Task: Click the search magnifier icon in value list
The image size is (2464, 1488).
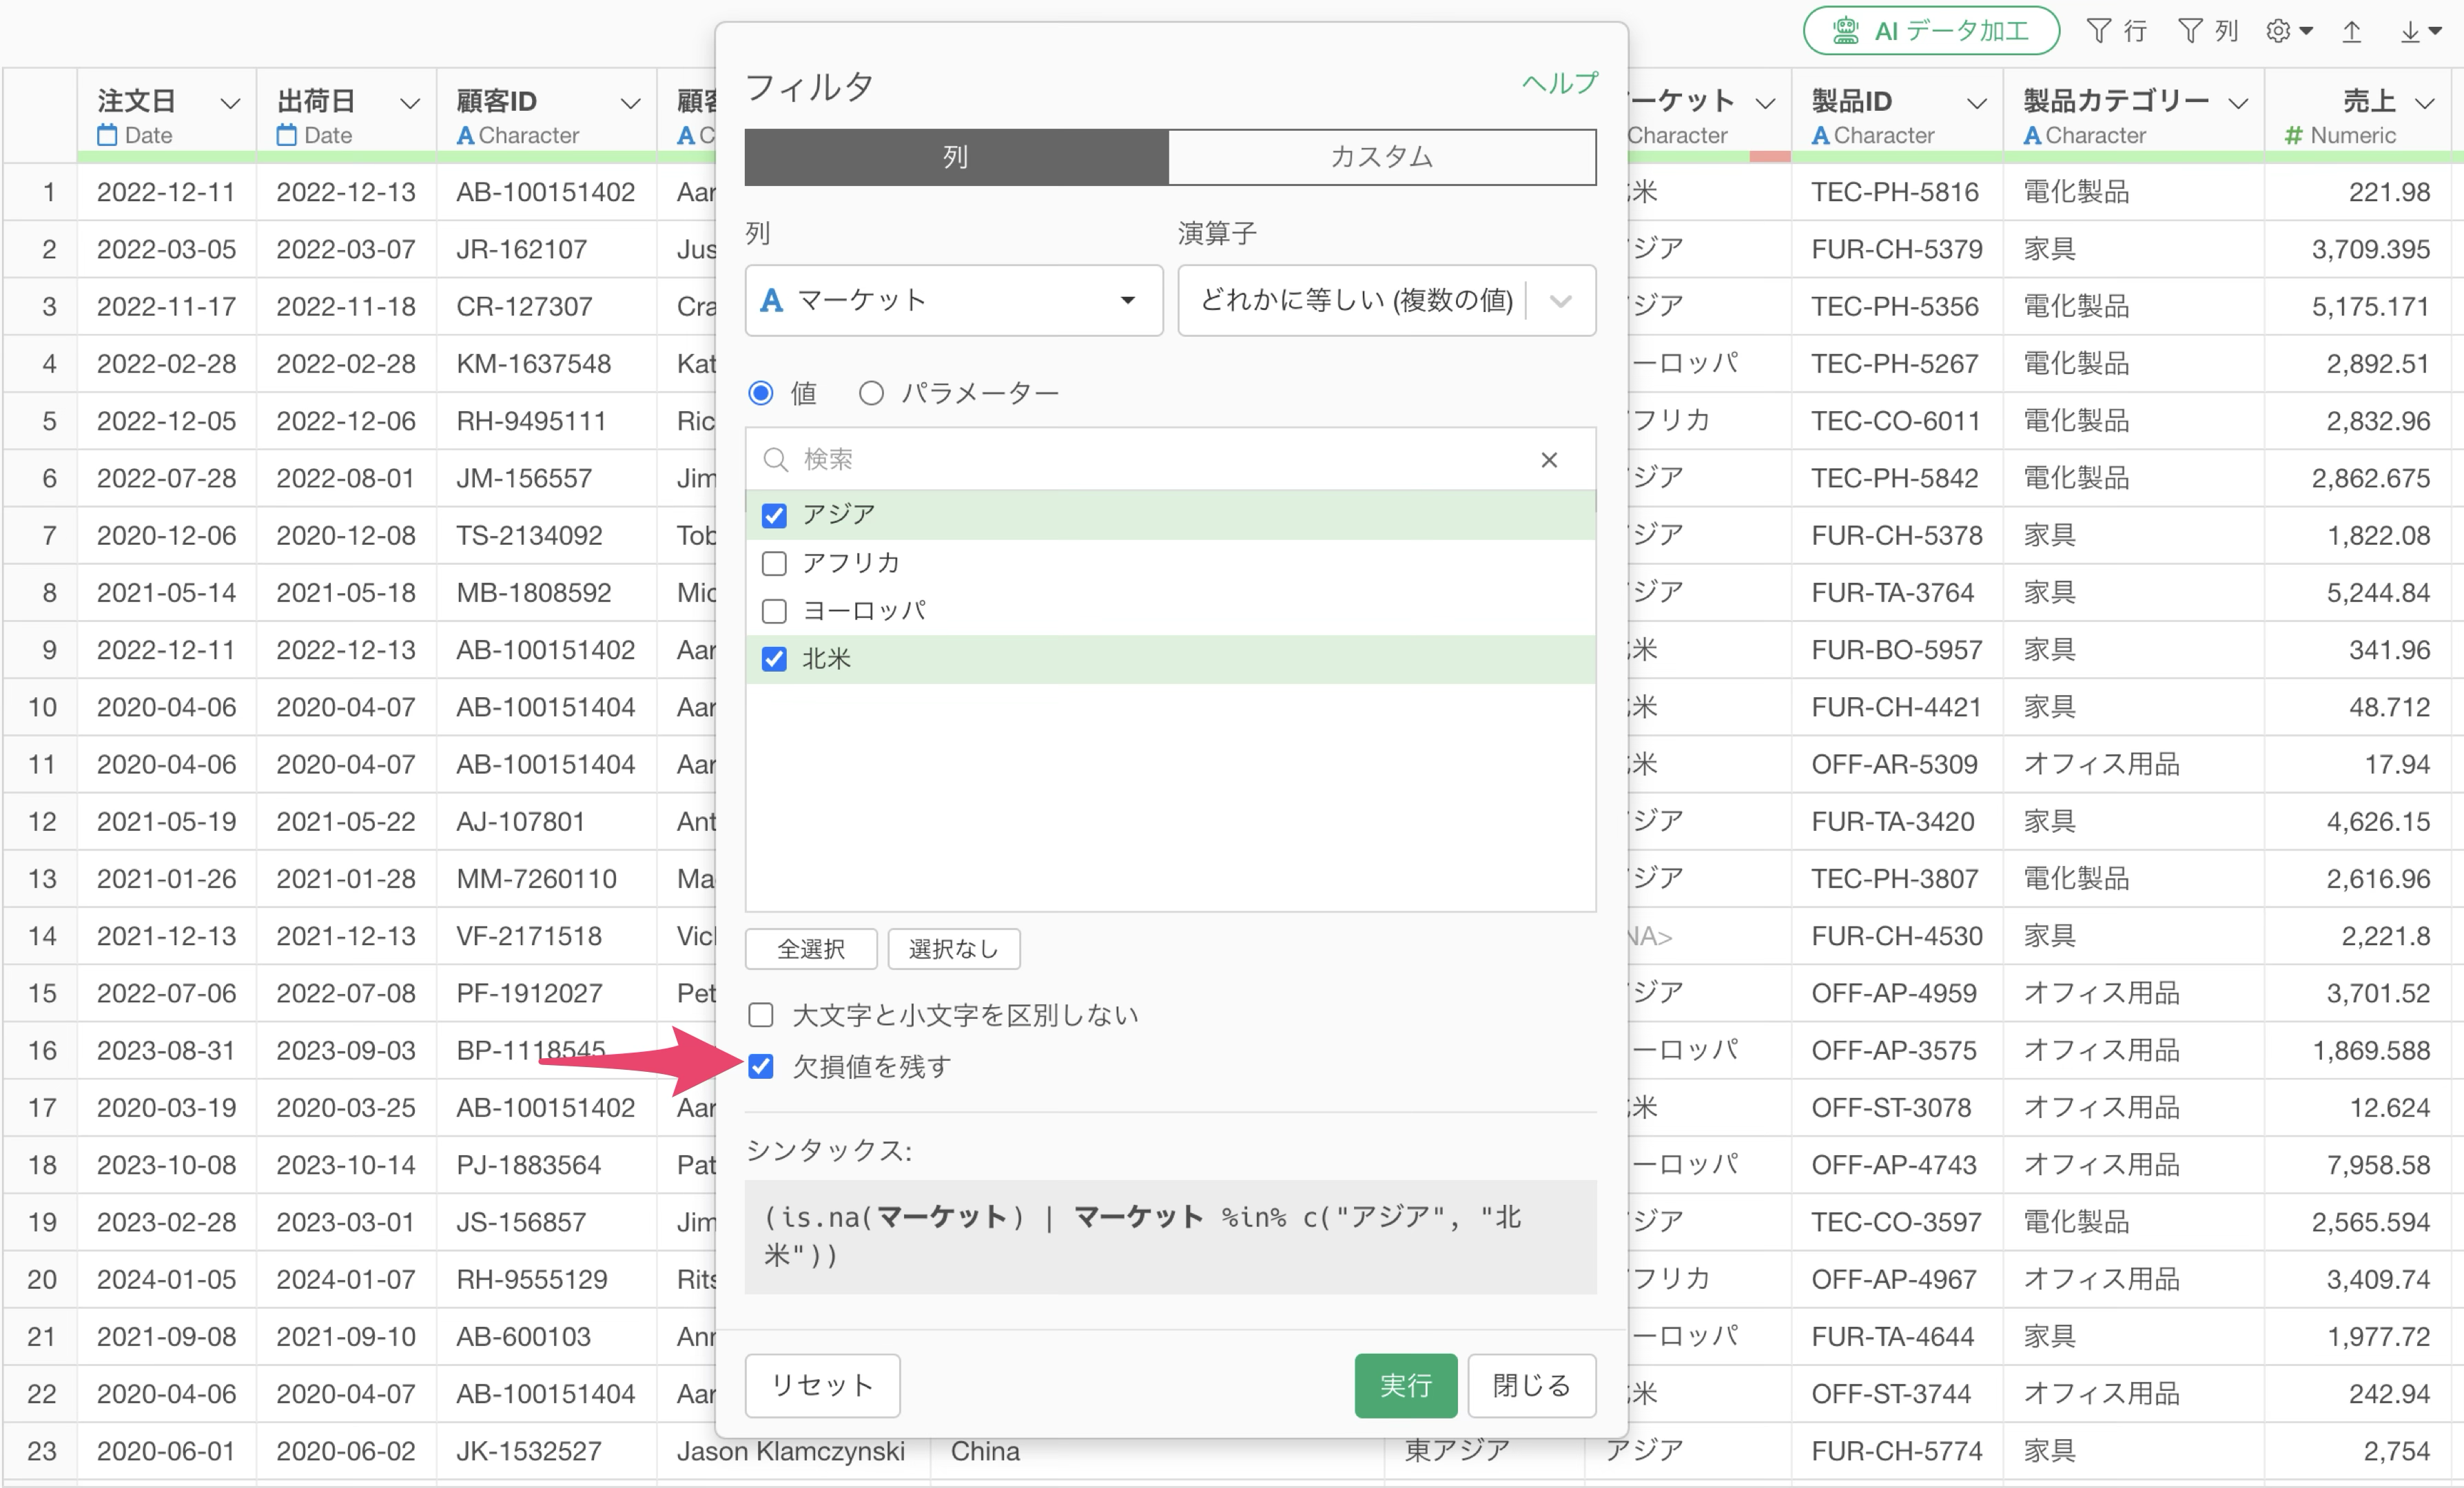Action: [x=775, y=460]
